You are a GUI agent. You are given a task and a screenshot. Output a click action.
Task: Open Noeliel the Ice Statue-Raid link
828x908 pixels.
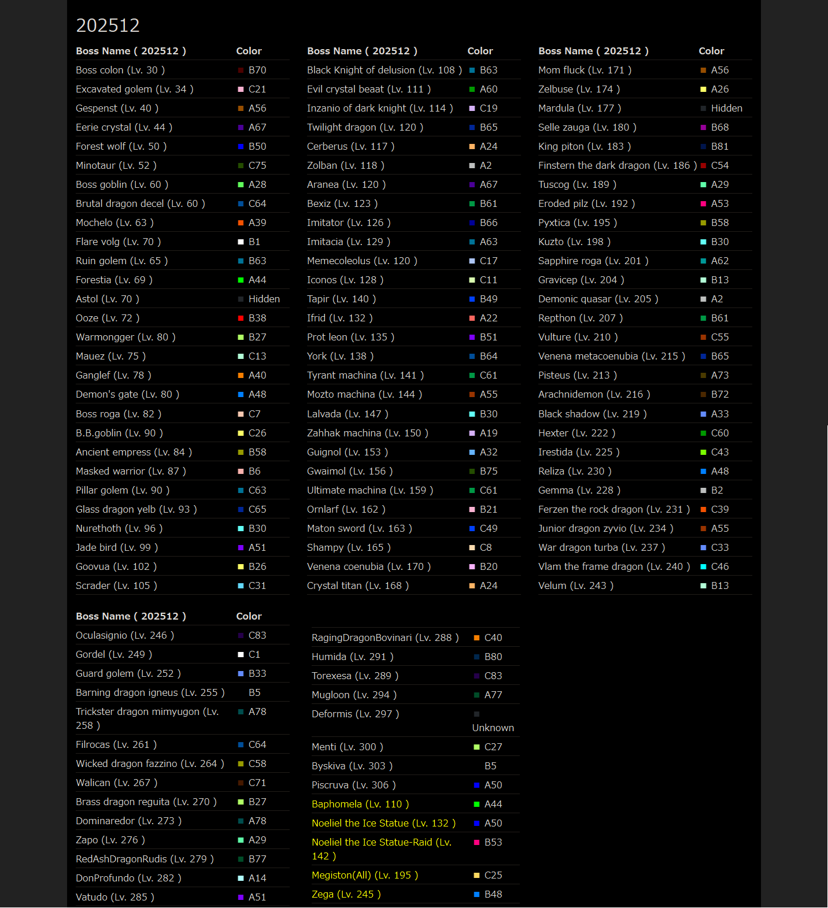[x=382, y=849]
